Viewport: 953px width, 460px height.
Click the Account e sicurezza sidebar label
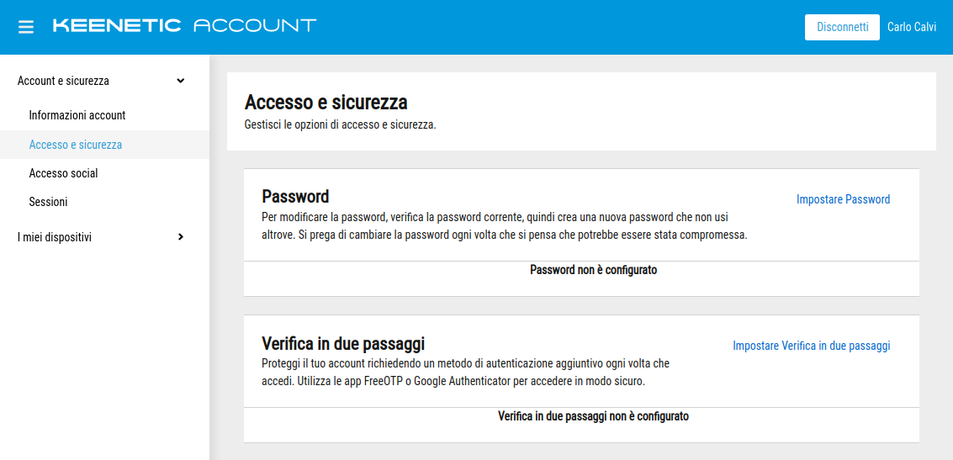[63, 81]
